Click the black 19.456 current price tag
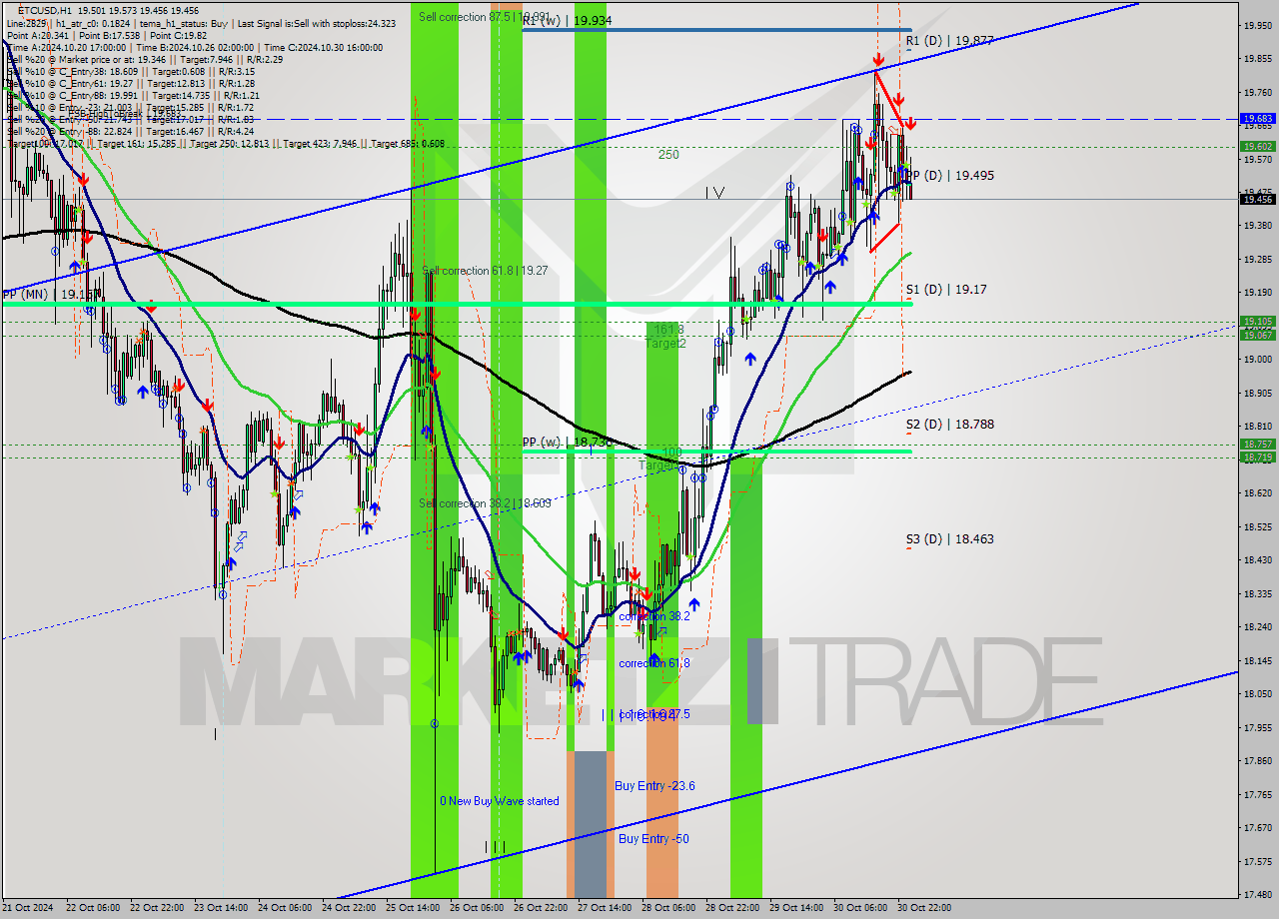This screenshot has width=1279, height=919. tap(1258, 199)
